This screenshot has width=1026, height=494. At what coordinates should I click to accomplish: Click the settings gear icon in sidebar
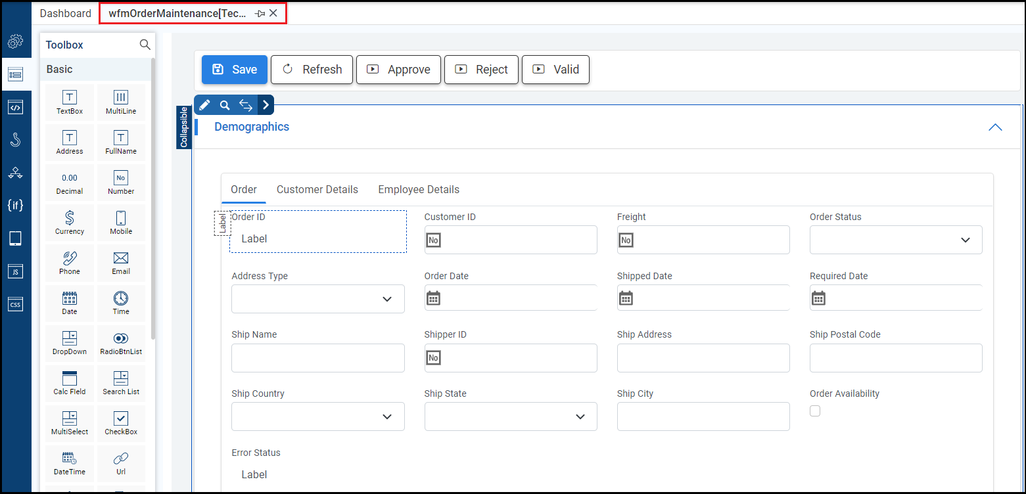point(15,43)
